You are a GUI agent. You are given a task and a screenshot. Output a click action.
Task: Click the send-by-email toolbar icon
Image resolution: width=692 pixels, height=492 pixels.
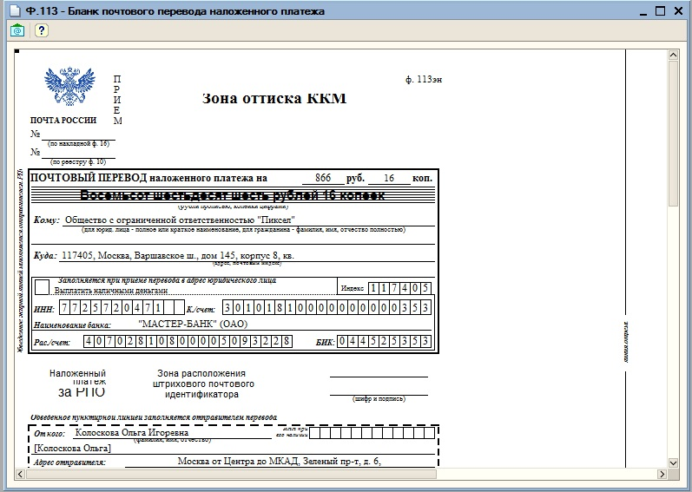coord(17,30)
